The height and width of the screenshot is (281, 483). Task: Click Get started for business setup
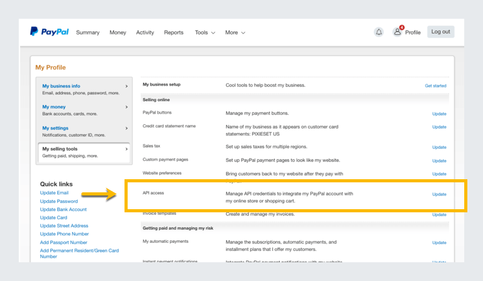435,86
